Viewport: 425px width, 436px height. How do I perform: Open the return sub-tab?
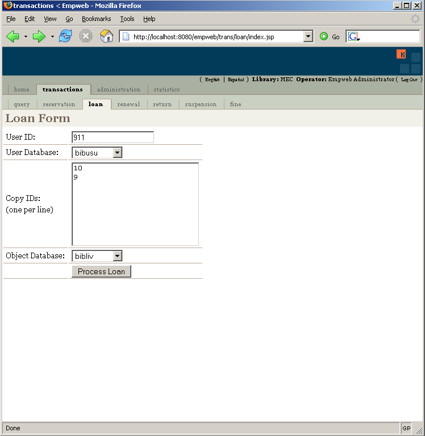163,104
